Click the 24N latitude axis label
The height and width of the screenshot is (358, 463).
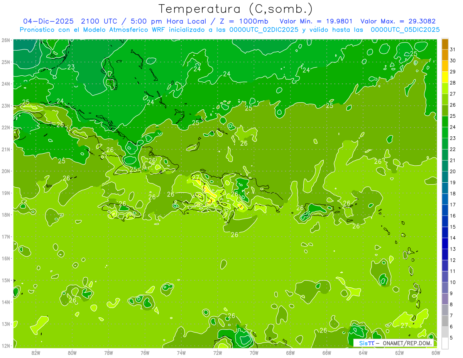coord(5,84)
